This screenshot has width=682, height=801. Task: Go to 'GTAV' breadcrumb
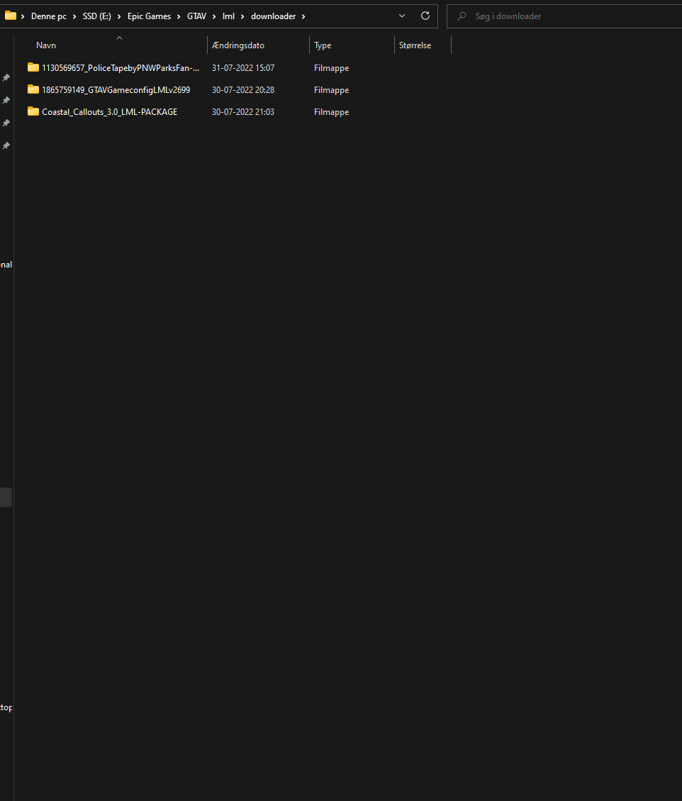coord(196,16)
